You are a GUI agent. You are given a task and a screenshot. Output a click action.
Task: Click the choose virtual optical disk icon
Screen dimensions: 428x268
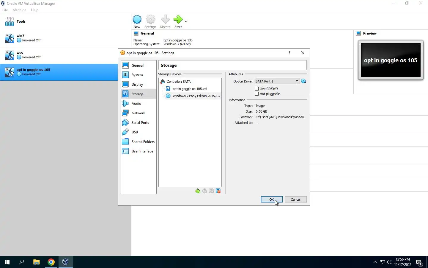(x=303, y=81)
